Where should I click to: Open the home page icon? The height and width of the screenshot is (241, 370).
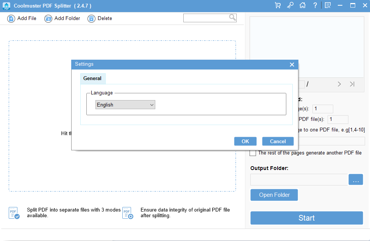(x=302, y=5)
